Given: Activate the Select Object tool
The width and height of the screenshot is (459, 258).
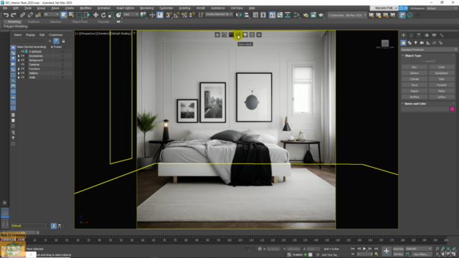Looking at the screenshot, I should click(x=64, y=15).
